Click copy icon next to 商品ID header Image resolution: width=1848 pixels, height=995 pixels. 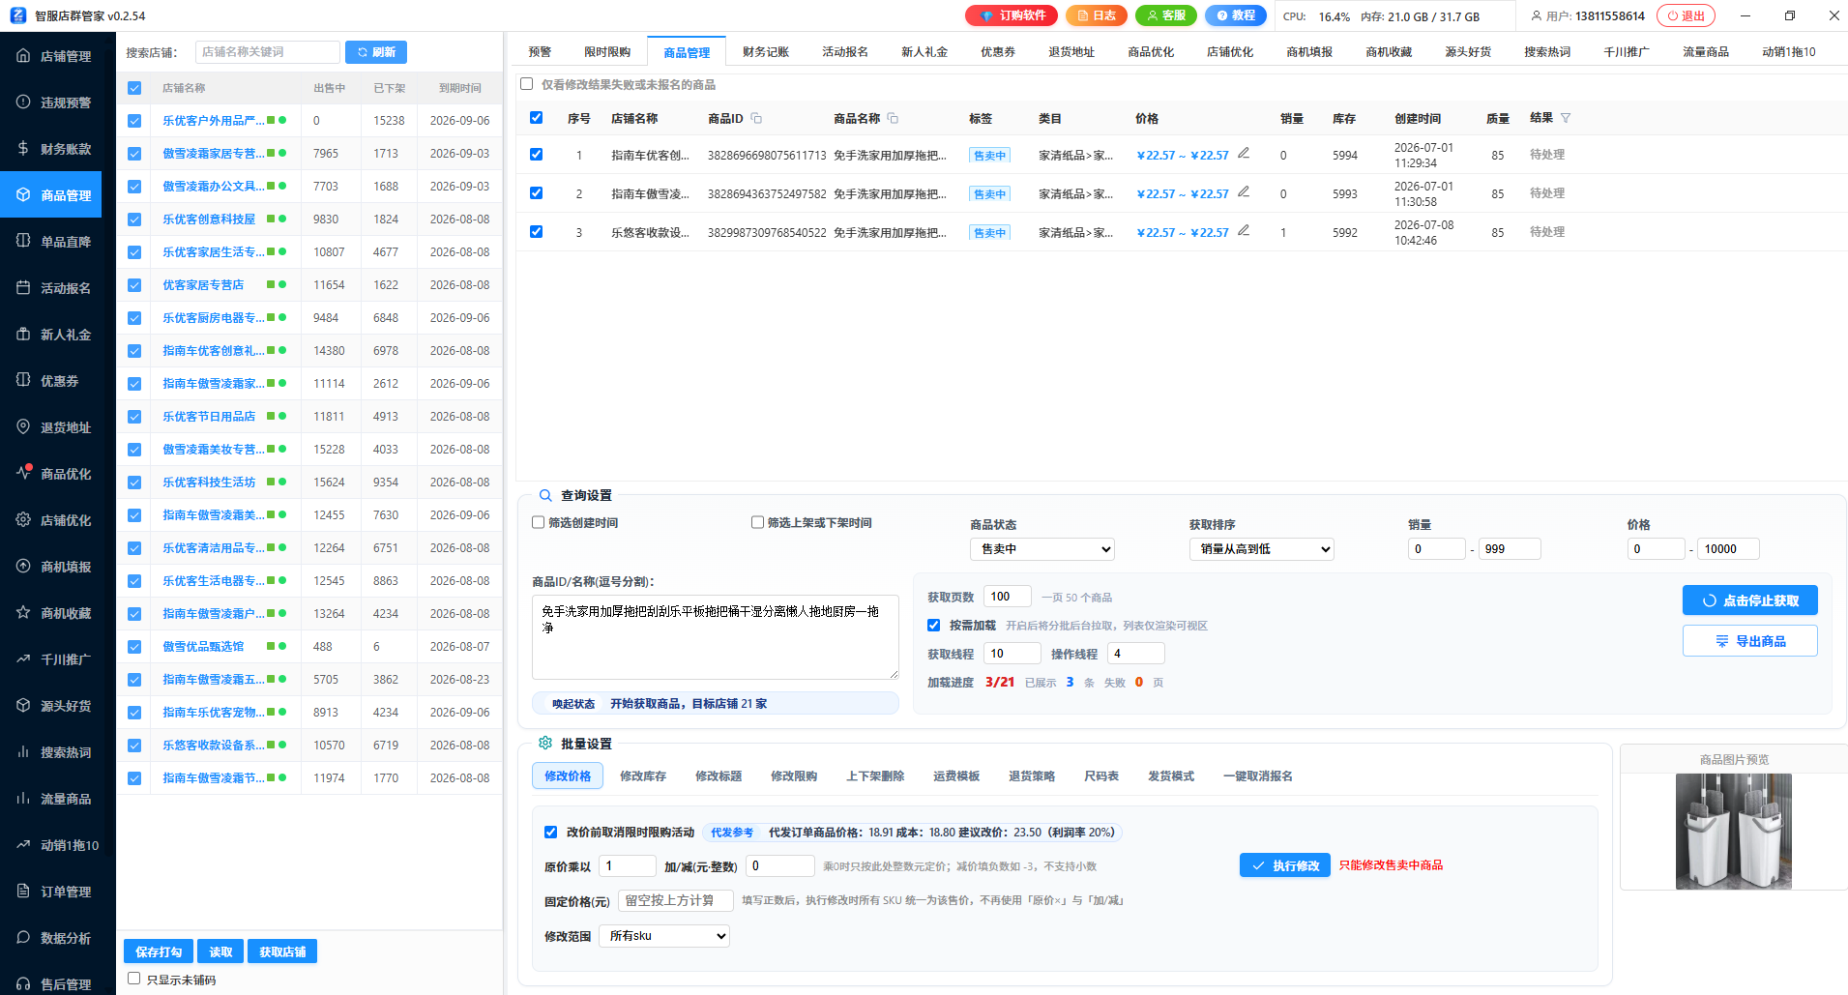click(x=756, y=118)
